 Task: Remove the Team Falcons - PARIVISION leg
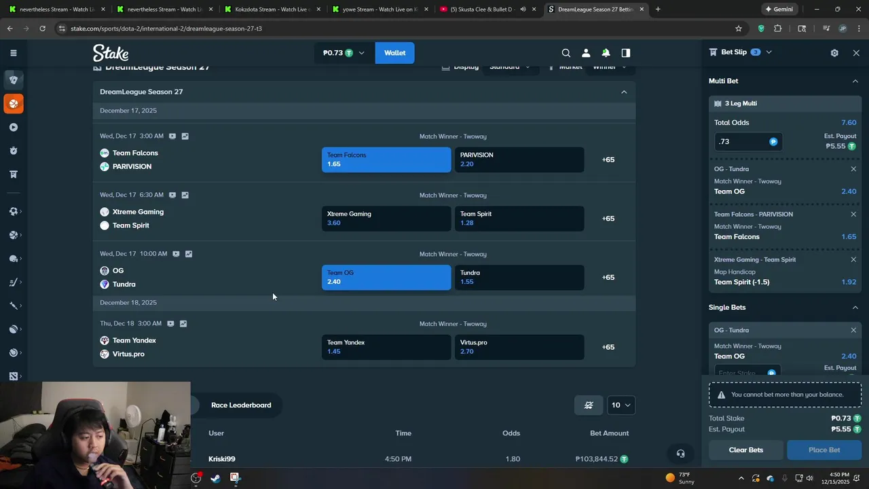(853, 214)
